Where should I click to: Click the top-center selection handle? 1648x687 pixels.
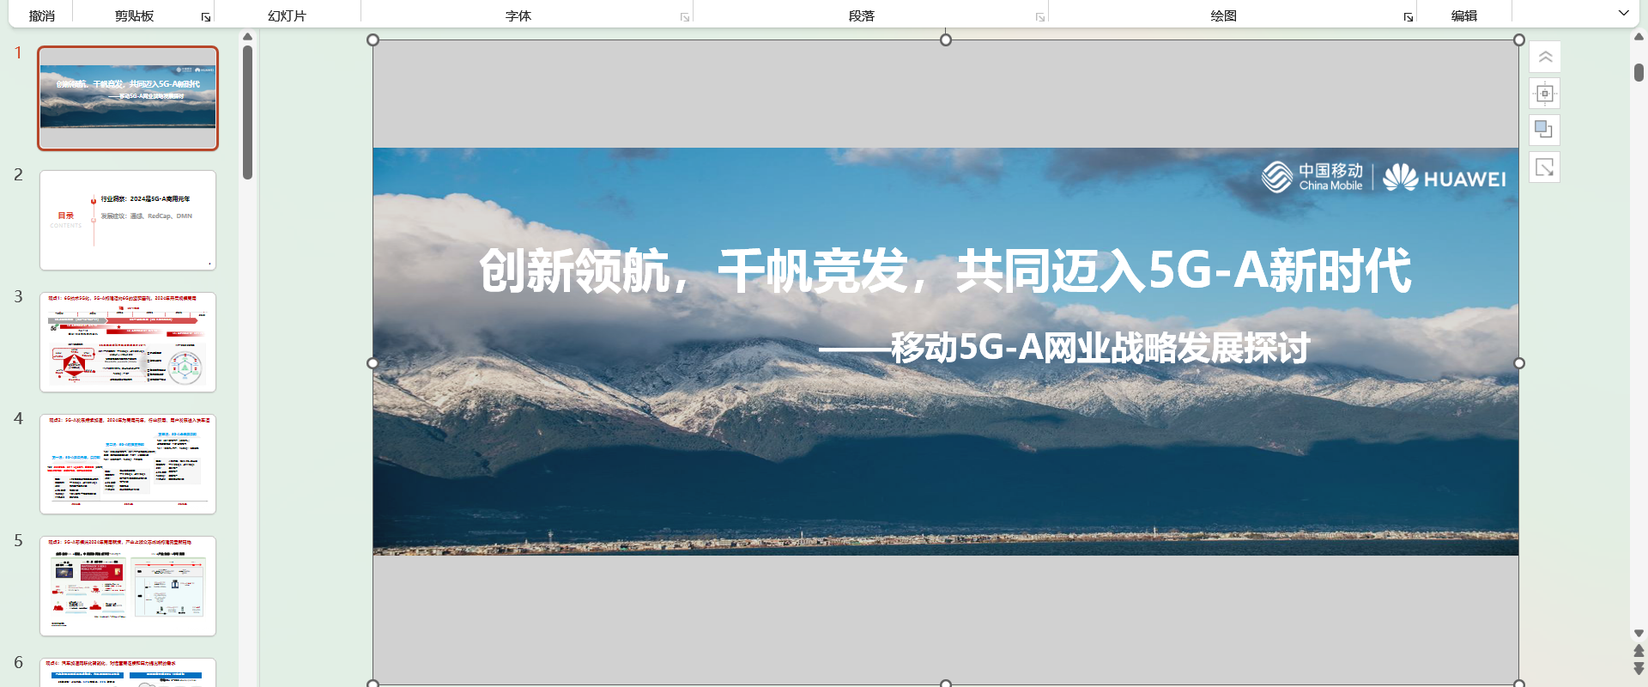pyautogui.click(x=946, y=40)
